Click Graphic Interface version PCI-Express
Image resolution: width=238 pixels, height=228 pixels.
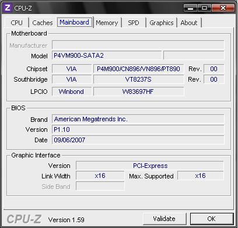[150, 166]
